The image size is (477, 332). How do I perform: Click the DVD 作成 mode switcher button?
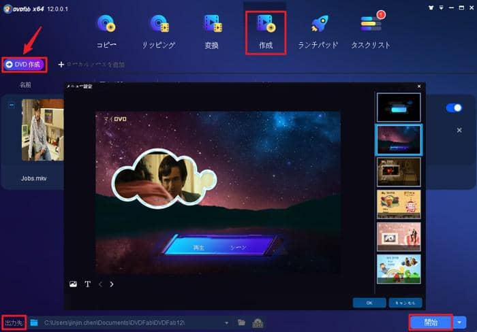[25, 65]
